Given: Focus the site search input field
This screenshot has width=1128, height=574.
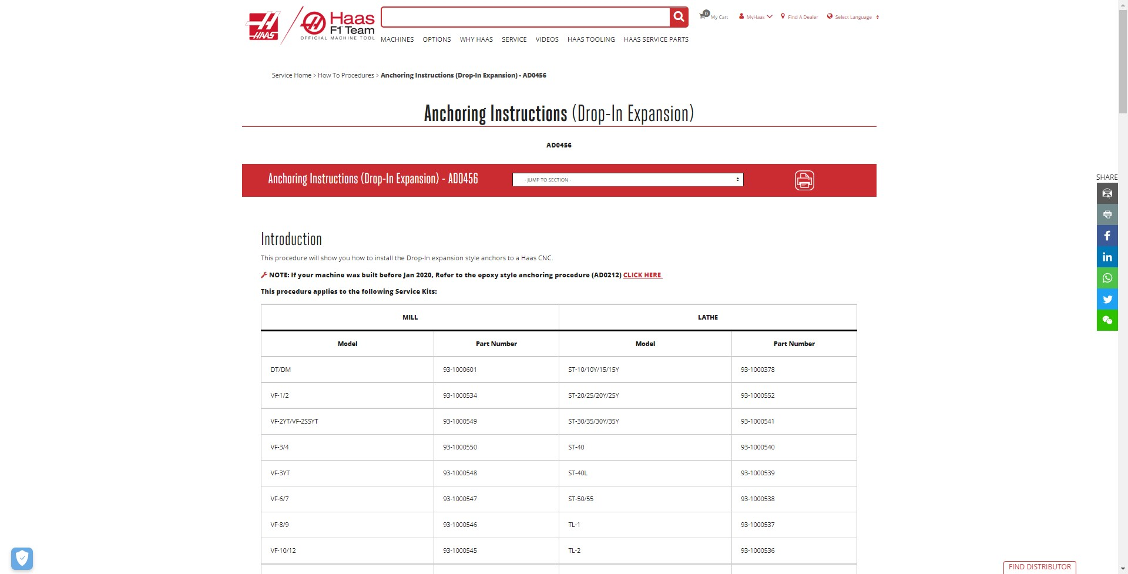Looking at the screenshot, I should click(x=525, y=17).
